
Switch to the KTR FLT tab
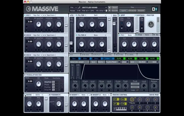pos(97,55)
